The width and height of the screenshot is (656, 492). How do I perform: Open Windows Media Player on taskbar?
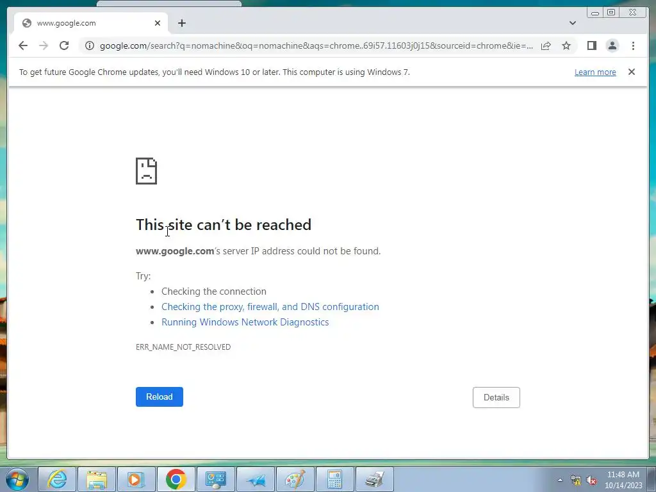pyautogui.click(x=136, y=479)
